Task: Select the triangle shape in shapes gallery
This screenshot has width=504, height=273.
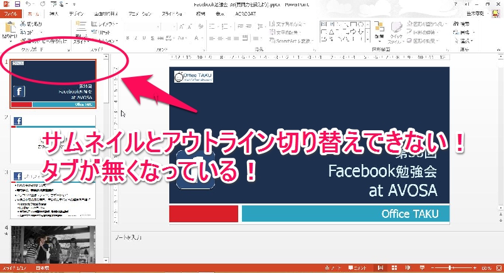Action: click(x=332, y=32)
